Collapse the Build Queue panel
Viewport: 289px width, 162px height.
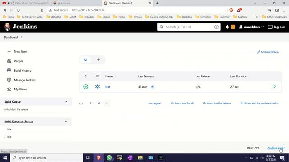pyautogui.click(x=66, y=102)
